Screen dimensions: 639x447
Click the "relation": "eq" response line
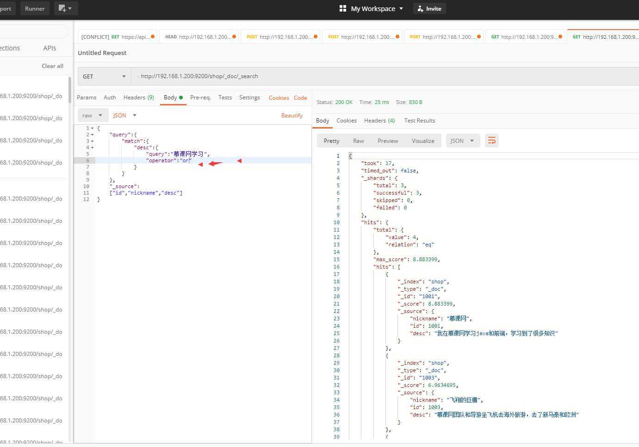pyautogui.click(x=409, y=245)
